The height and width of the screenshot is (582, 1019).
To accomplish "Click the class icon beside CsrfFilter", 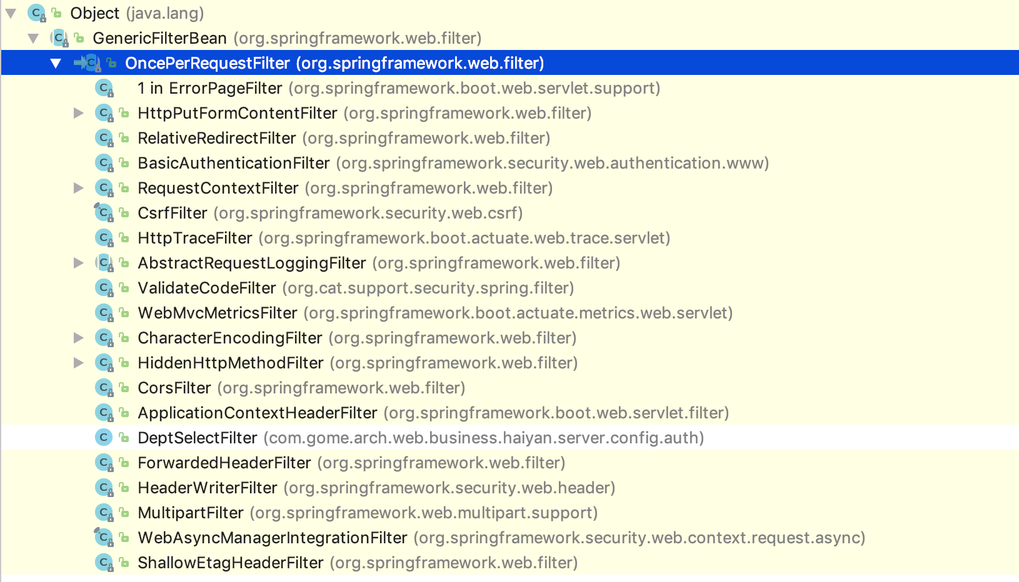I will (104, 212).
